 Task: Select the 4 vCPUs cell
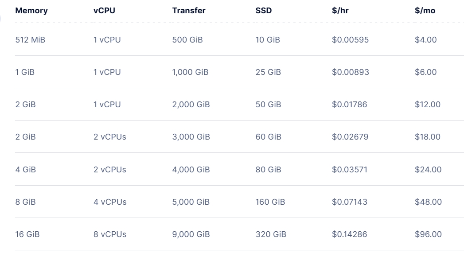(110, 202)
